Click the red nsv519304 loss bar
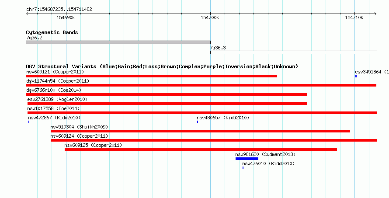The width and height of the screenshot is (389, 198). tap(201, 131)
